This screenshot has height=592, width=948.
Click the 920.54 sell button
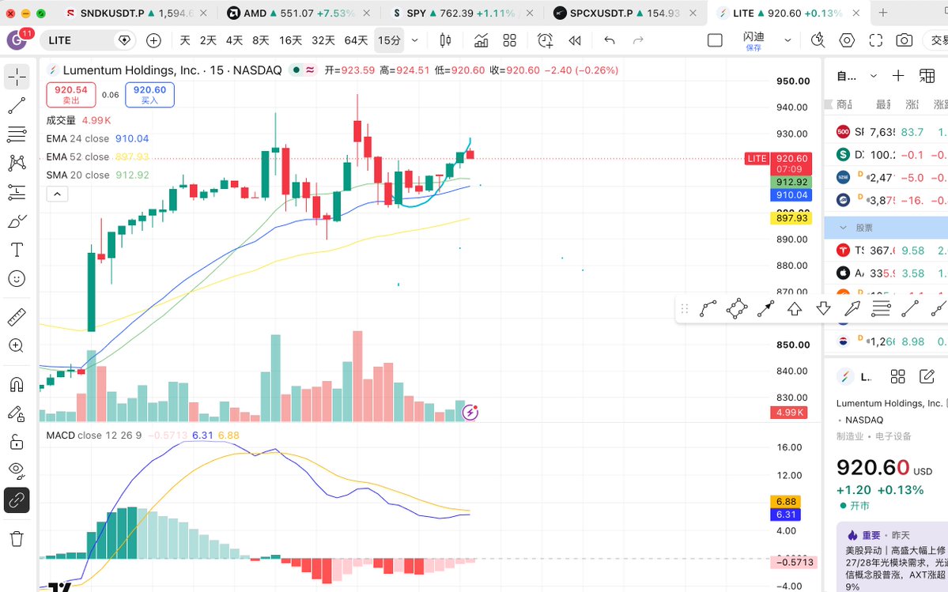[70, 95]
